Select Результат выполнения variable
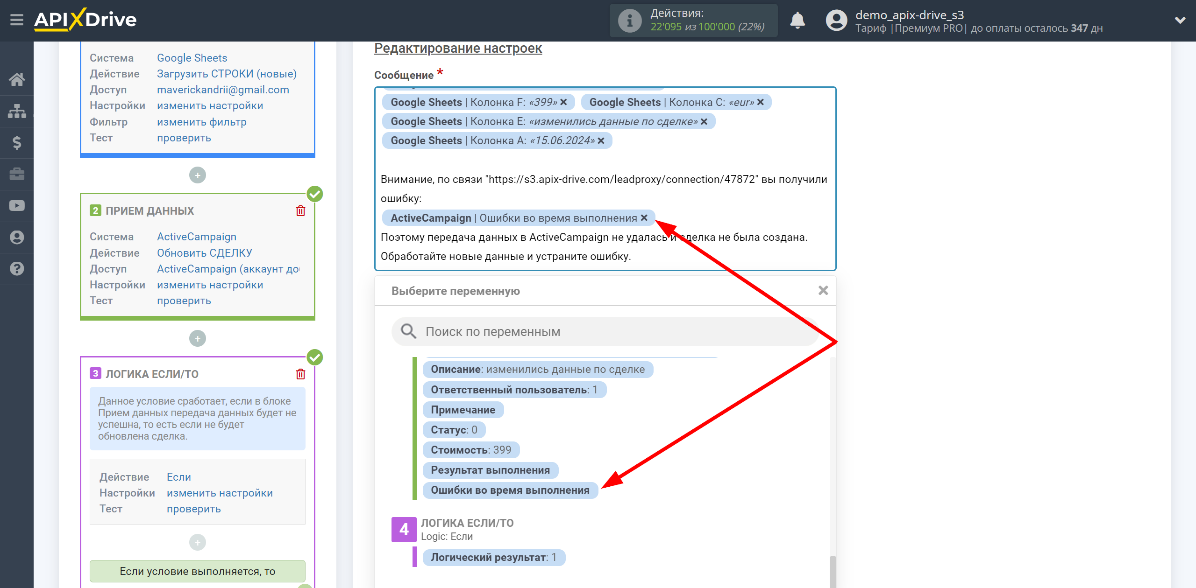The width and height of the screenshot is (1196, 588). tap(490, 470)
